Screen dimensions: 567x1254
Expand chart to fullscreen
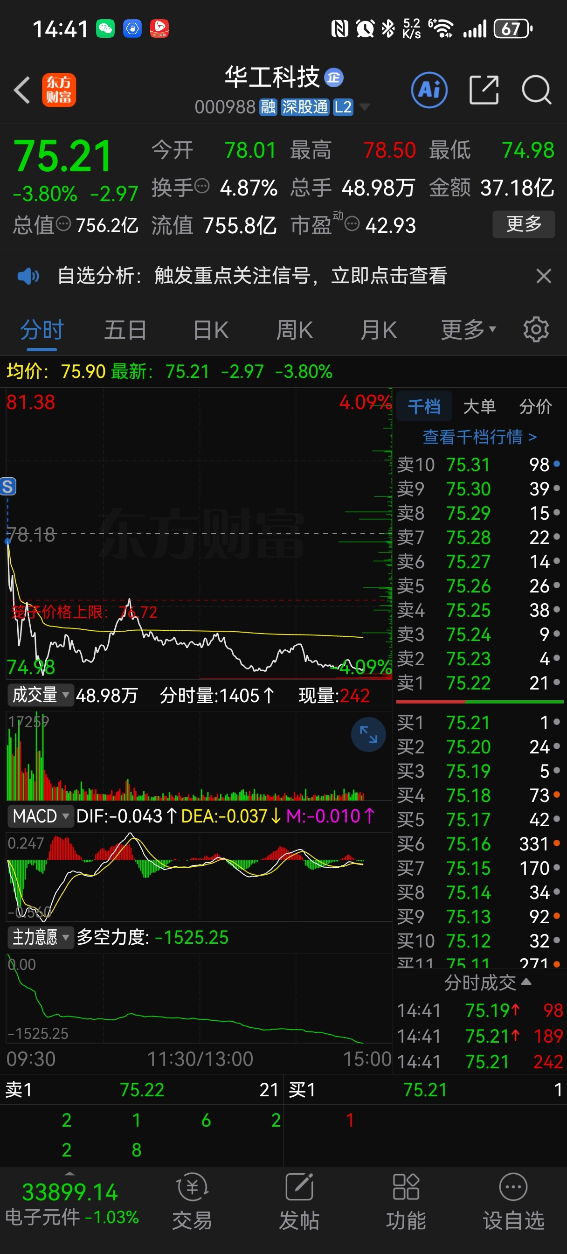[368, 734]
